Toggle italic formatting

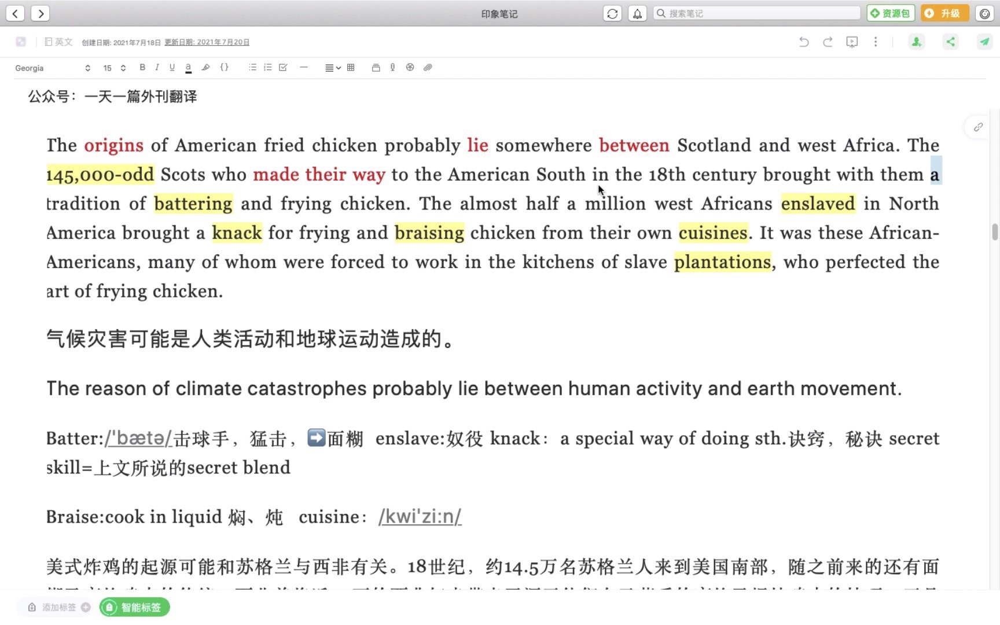tap(157, 67)
